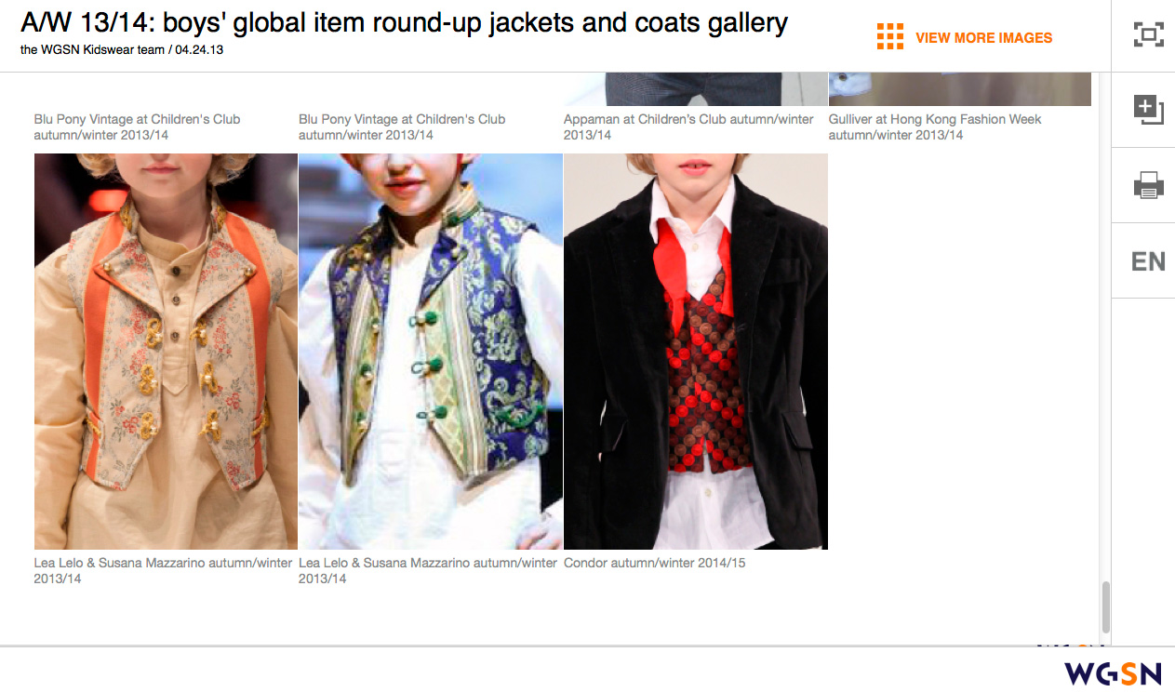Viewport: 1175px width, 692px height.
Task: Click the second Blu Pony Vintage caption
Action: point(402,126)
